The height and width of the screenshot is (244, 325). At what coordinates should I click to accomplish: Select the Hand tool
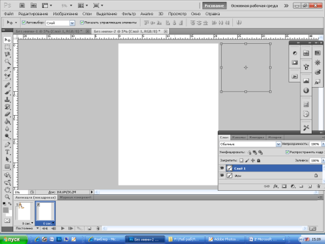pyautogui.click(x=7, y=189)
